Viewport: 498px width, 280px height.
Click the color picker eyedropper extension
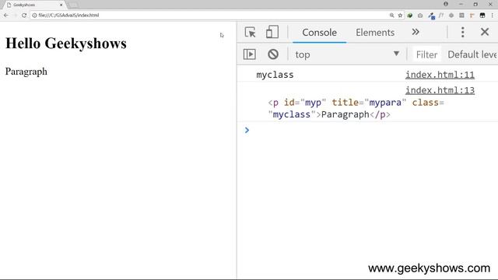(431, 16)
